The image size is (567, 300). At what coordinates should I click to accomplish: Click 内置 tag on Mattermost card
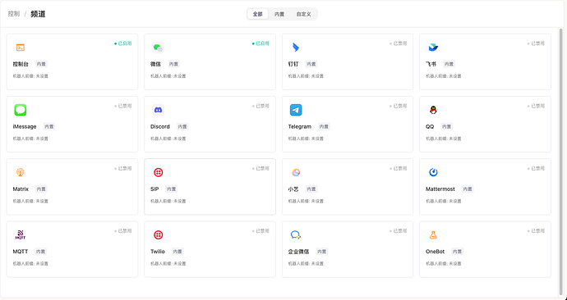(x=468, y=189)
